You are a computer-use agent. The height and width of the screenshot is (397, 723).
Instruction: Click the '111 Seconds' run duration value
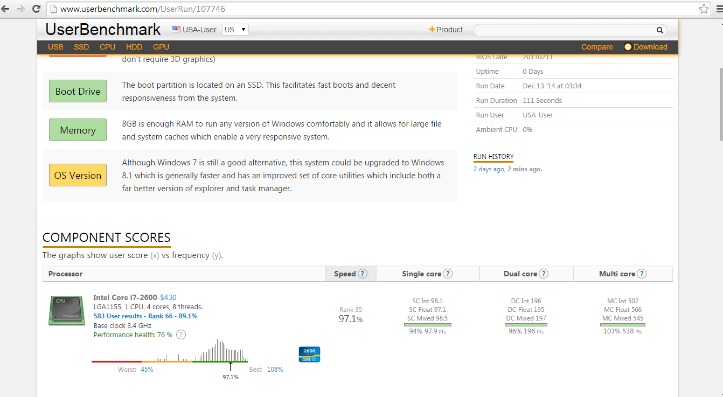pyautogui.click(x=542, y=101)
